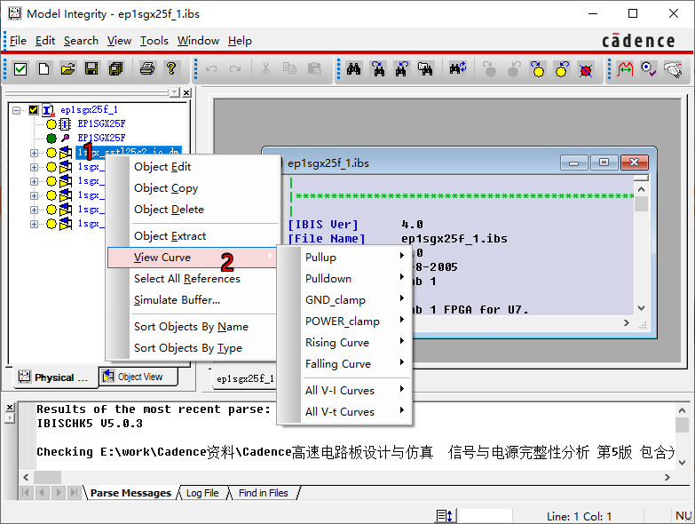Close the tree pane with X
The width and height of the screenshot is (695, 524).
pos(186,92)
